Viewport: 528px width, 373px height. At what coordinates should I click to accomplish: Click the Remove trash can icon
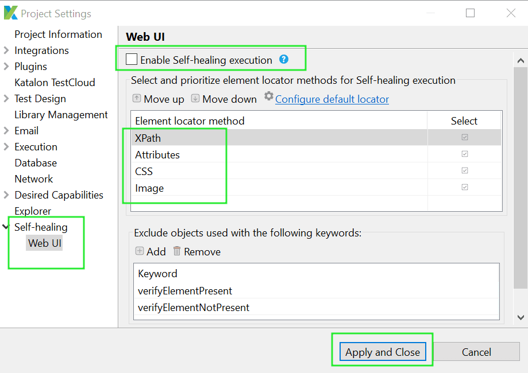point(177,251)
